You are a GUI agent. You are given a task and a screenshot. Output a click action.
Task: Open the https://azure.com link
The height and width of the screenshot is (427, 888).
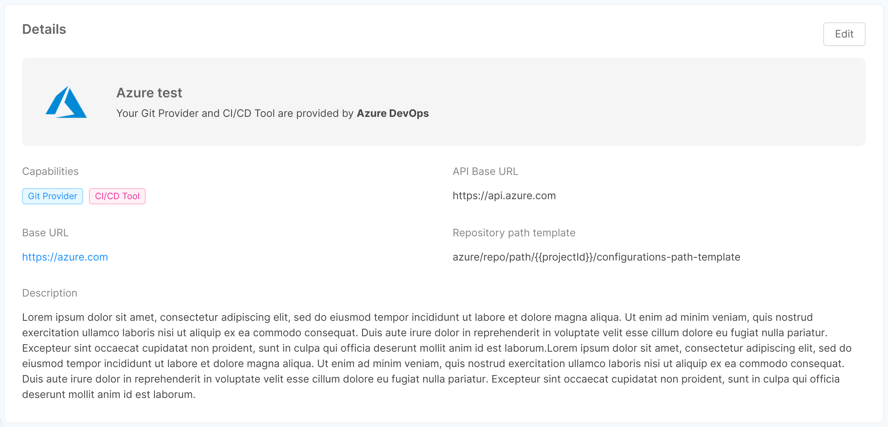tap(65, 256)
